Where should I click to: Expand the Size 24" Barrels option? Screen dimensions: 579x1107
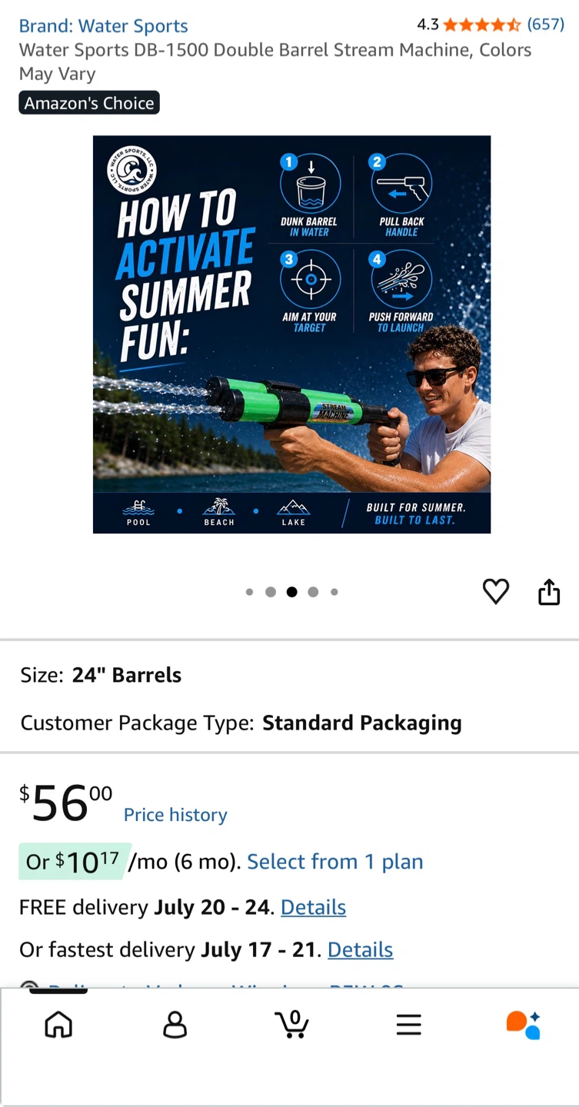pos(289,675)
